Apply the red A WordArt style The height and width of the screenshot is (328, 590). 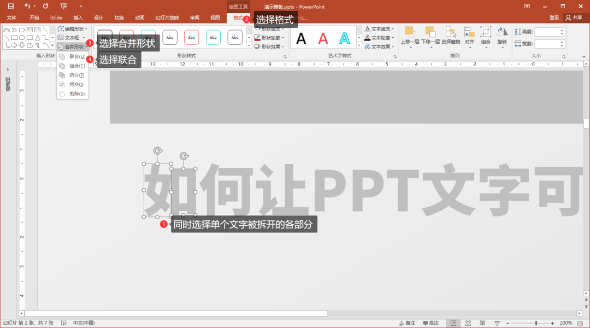[323, 38]
